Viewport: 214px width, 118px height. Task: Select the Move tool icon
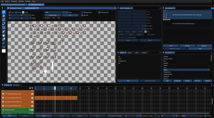click(x=4, y=16)
